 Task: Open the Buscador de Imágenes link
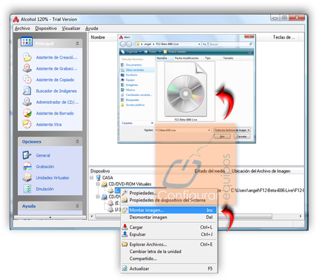click(56, 91)
